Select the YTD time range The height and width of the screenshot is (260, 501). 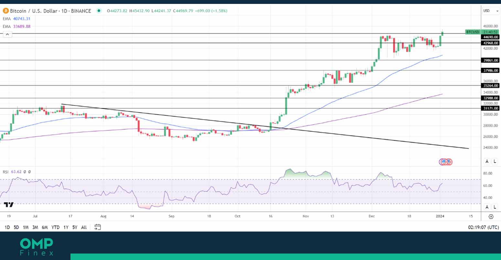(56, 227)
